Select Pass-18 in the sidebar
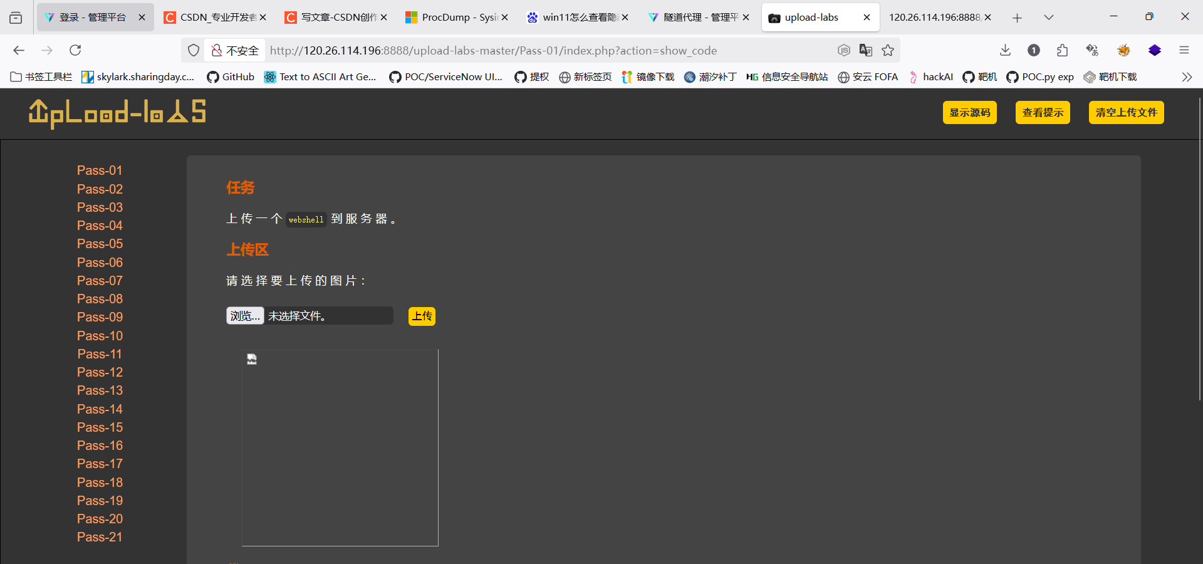The height and width of the screenshot is (564, 1203). [100, 483]
